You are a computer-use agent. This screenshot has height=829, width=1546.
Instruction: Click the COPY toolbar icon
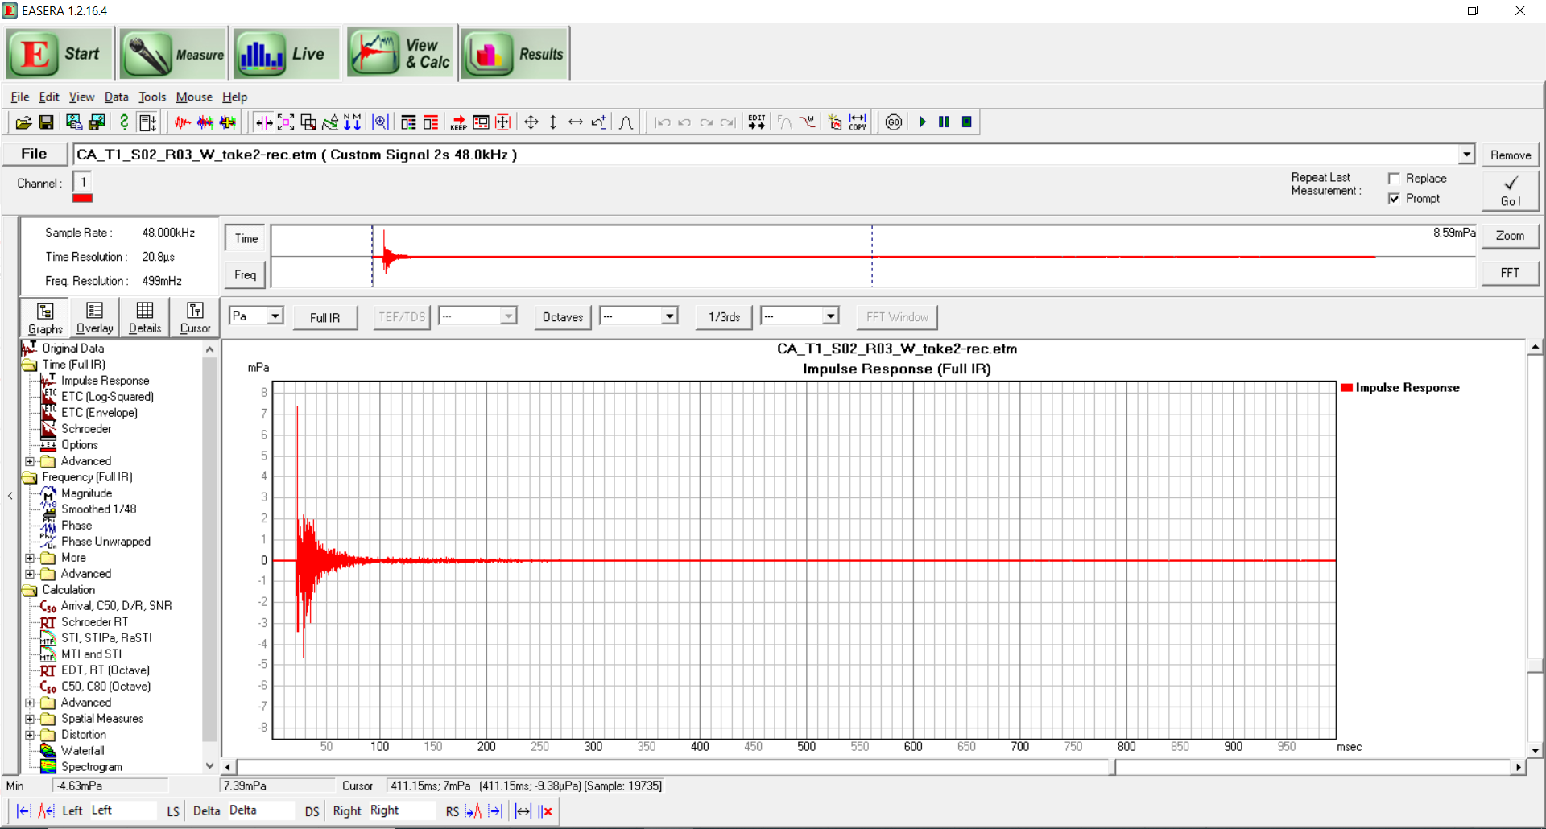tap(858, 122)
